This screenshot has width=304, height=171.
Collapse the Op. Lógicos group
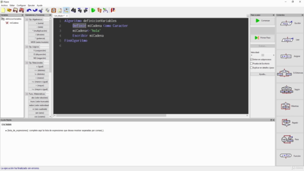pyautogui.click(x=27, y=47)
